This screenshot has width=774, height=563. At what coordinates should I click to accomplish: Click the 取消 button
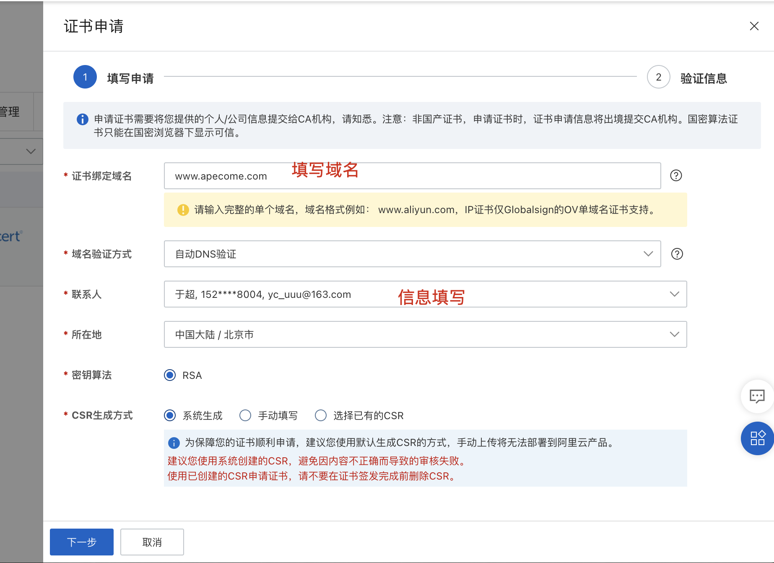point(152,542)
